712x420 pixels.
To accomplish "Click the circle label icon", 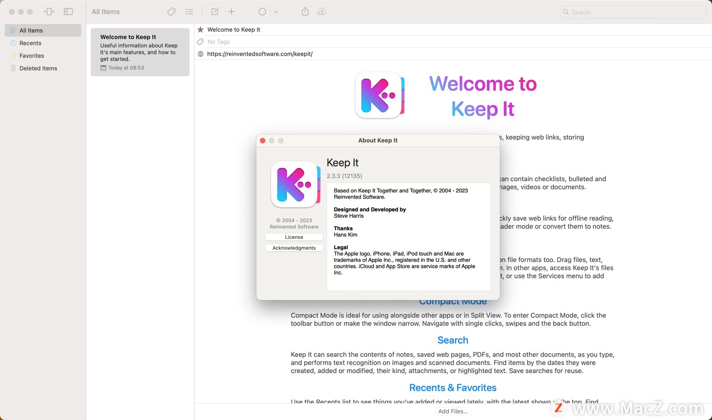I will point(262,12).
